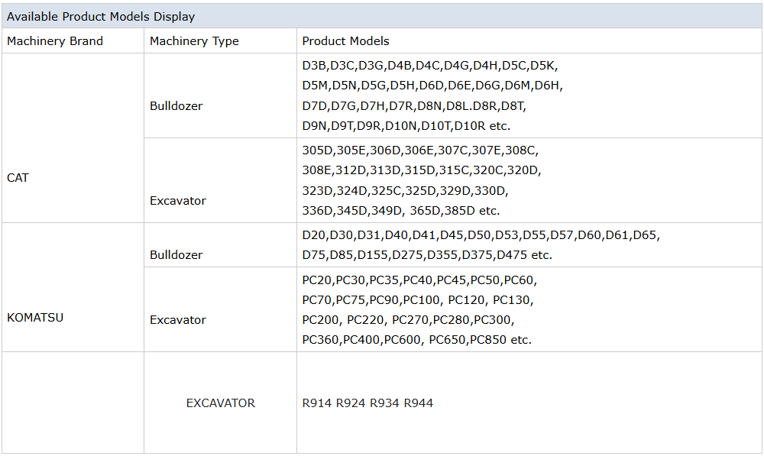Click the Excavator type in CAT section
The width and height of the screenshot is (764, 456).
(x=178, y=201)
